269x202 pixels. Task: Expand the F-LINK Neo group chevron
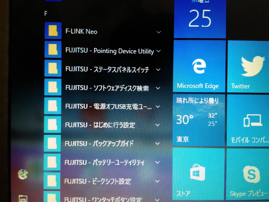pyautogui.click(x=159, y=32)
